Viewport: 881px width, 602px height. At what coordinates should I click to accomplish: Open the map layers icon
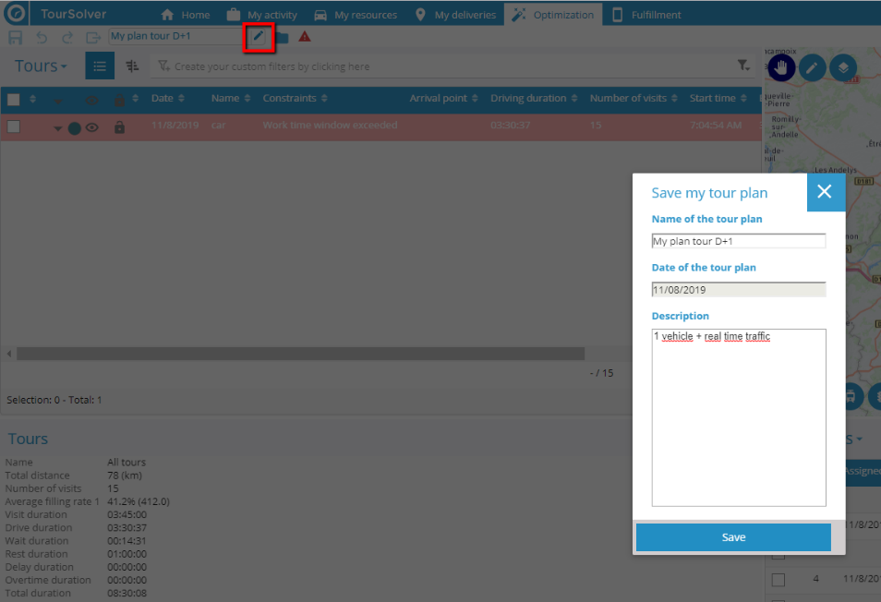[x=842, y=67]
